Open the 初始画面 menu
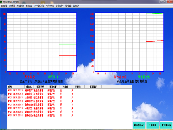Viewport: 173px width, 130px height. coord(12,5)
